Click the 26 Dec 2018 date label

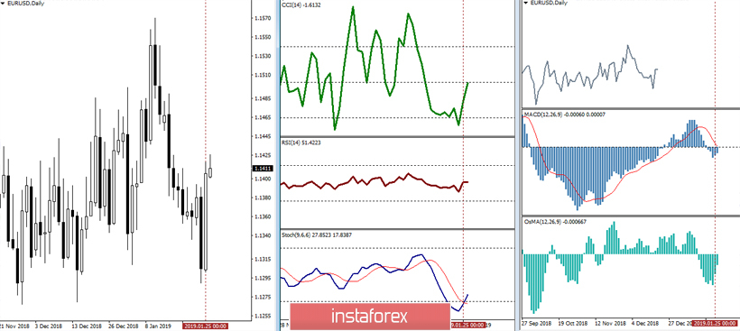pos(123,326)
